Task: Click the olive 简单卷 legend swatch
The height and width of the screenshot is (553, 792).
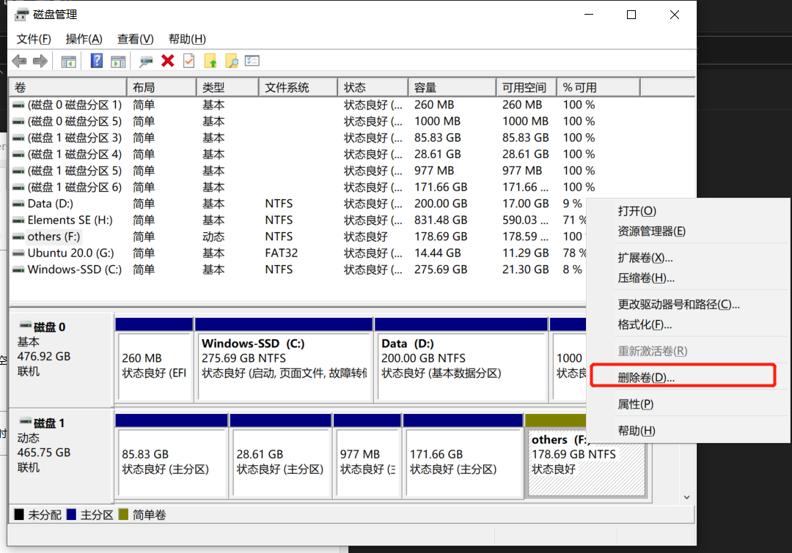Action: (123, 515)
